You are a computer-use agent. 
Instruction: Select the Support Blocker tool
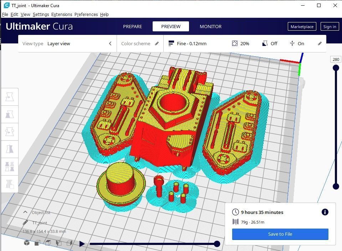(x=10, y=184)
